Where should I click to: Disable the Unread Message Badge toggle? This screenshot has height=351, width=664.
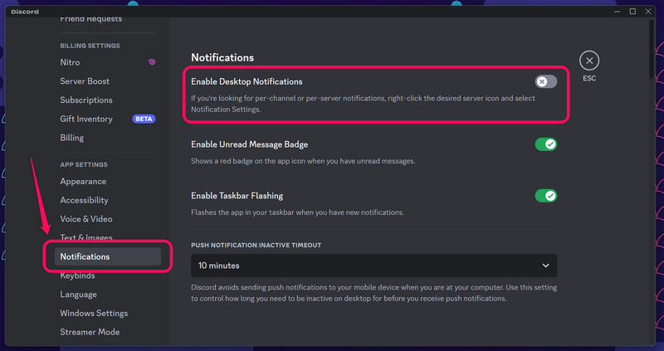[x=545, y=144]
